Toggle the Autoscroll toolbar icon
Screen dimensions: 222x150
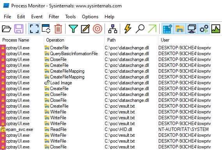46,29
